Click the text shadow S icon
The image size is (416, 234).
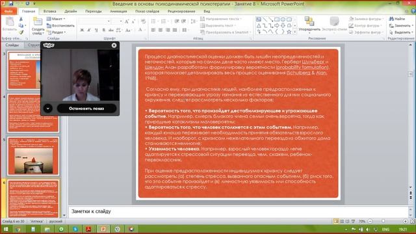(x=104, y=31)
